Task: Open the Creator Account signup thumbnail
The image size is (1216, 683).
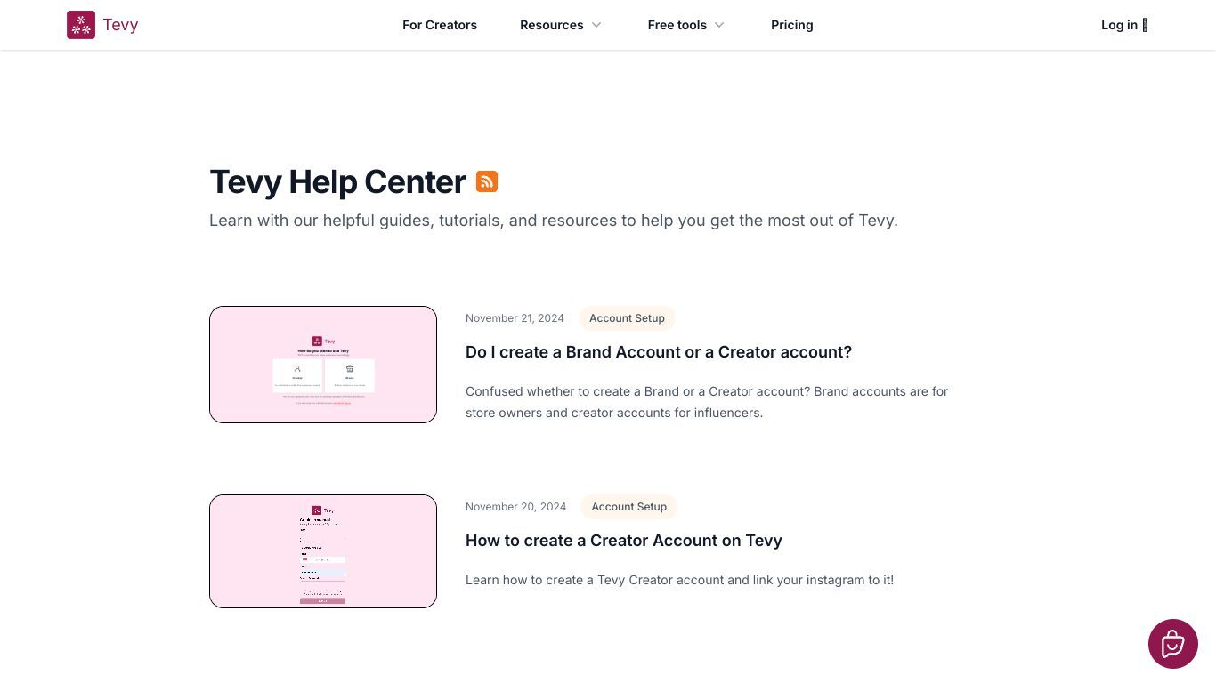Action: click(323, 551)
